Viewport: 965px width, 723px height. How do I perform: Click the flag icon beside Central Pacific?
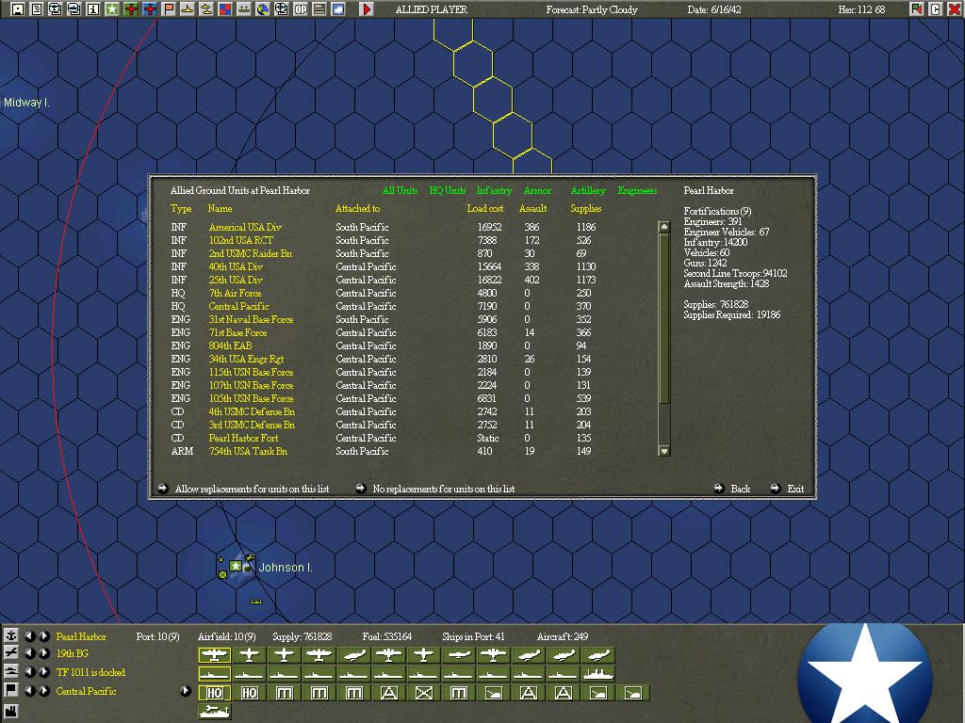(x=11, y=690)
